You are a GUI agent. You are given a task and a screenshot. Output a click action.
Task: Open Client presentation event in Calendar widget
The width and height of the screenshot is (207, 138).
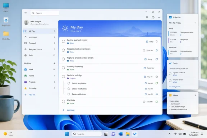tap(182, 33)
